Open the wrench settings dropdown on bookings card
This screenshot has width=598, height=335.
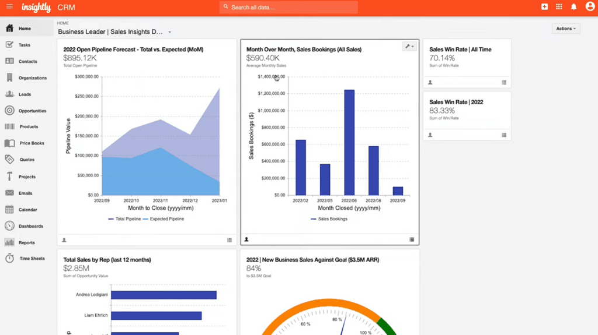(x=409, y=47)
